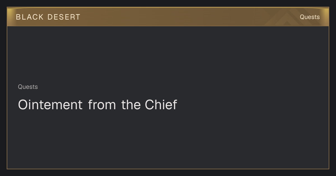Viewport: 336px width, 176px height.
Task: Click the word DESERT in the logo
Action: [x=64, y=17]
